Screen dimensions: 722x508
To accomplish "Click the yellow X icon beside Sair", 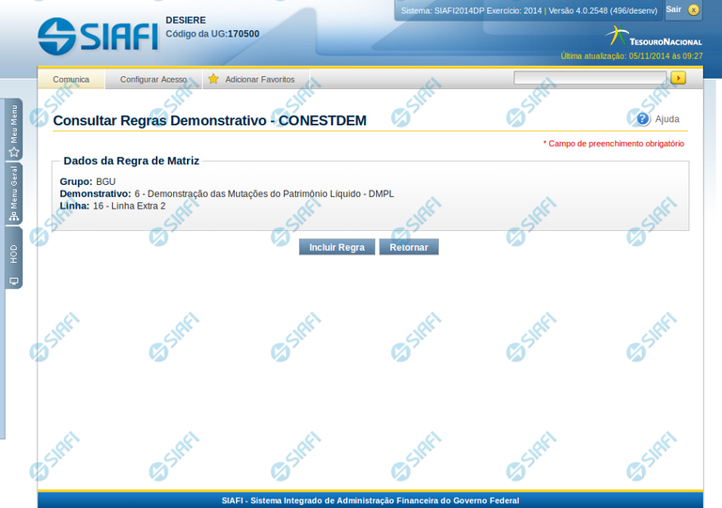I will click(x=694, y=9).
